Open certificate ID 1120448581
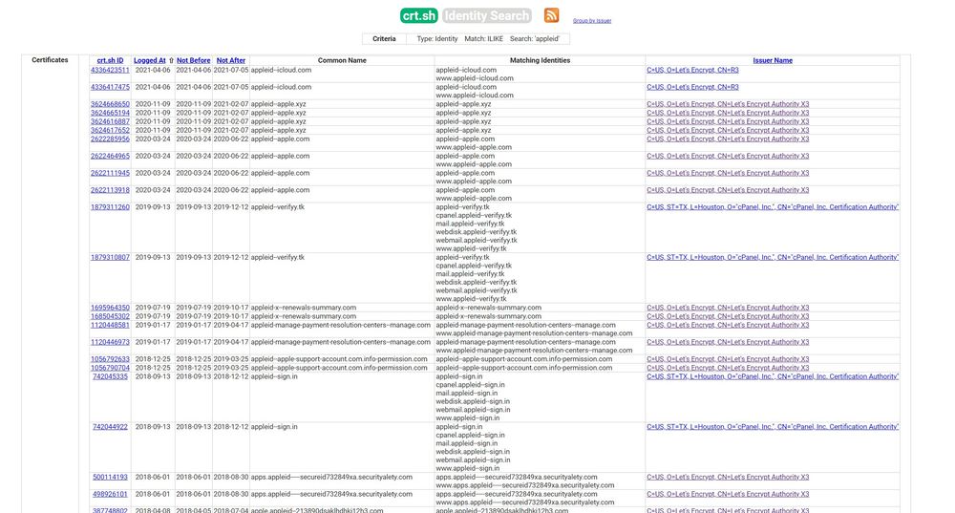This screenshot has width=955, height=513. [x=110, y=325]
